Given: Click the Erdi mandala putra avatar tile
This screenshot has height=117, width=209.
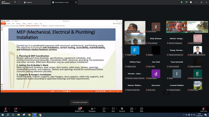Looking at the screenshot, I should point(198,74).
